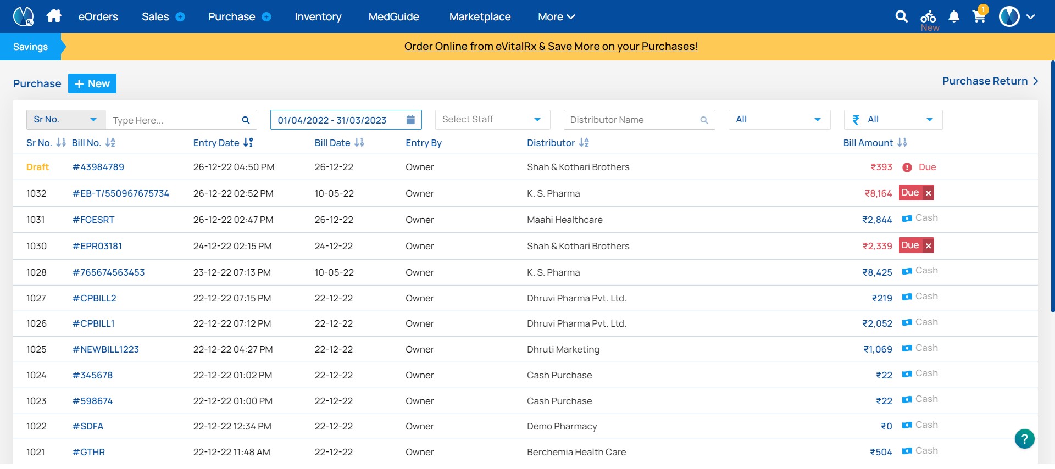Sort by Bill Amount column icon
Viewport: 1055px width, 469px height.
[902, 143]
